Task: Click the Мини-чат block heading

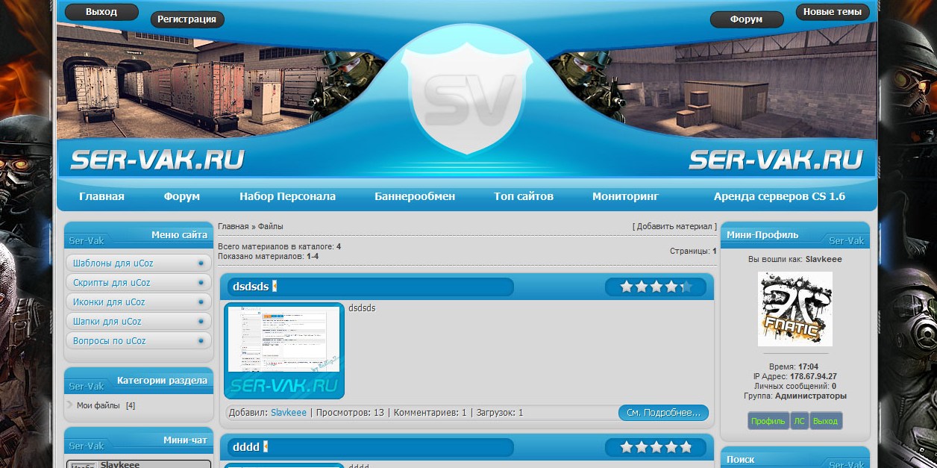Action: pos(185,440)
